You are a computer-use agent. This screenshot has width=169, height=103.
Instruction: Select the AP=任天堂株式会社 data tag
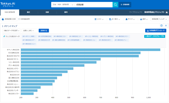tap(45, 36)
